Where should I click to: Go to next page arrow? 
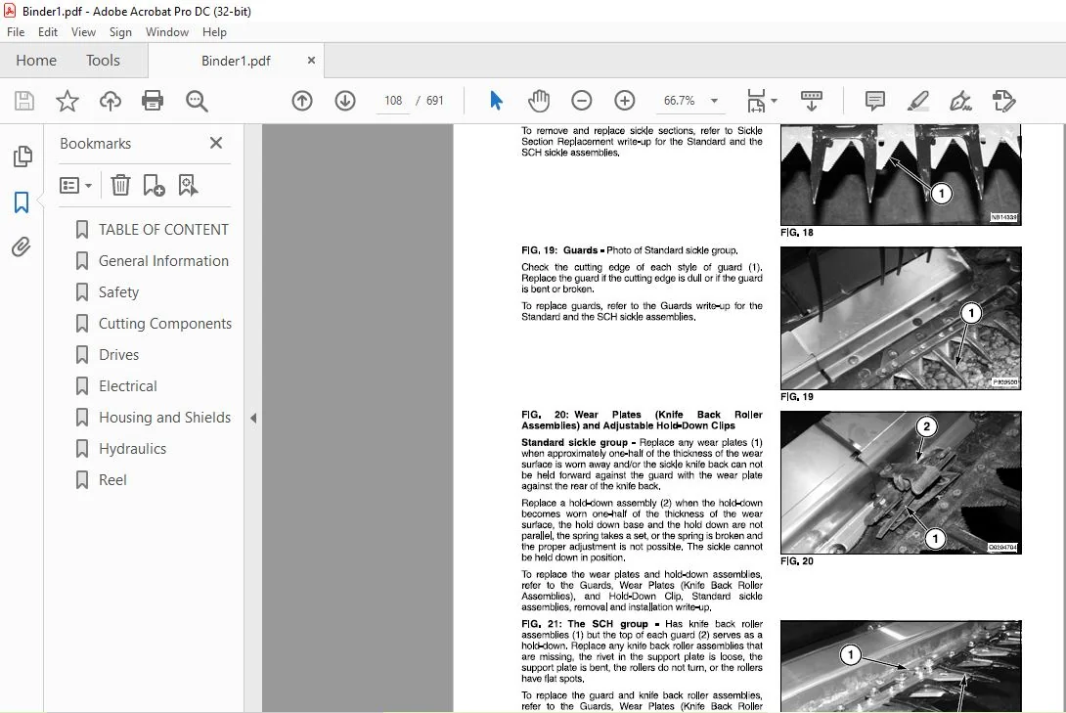(345, 101)
